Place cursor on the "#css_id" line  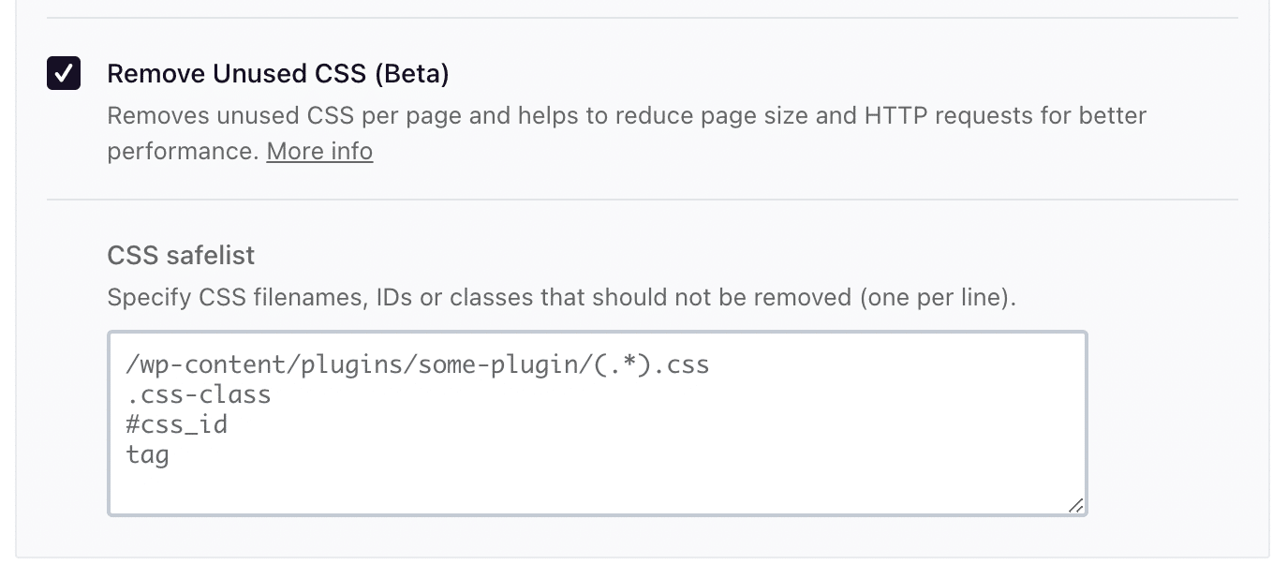click(177, 424)
